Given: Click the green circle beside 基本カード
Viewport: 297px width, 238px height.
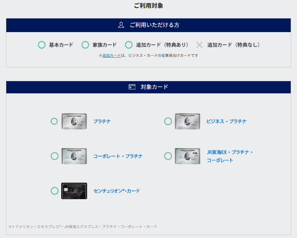Looking at the screenshot, I should click(42, 45).
